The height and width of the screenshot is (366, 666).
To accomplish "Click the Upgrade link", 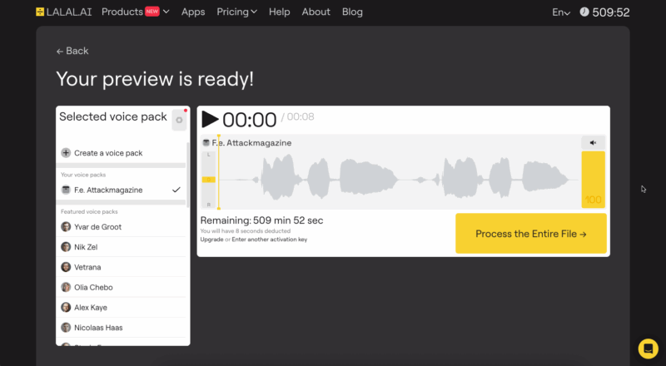I will point(212,240).
